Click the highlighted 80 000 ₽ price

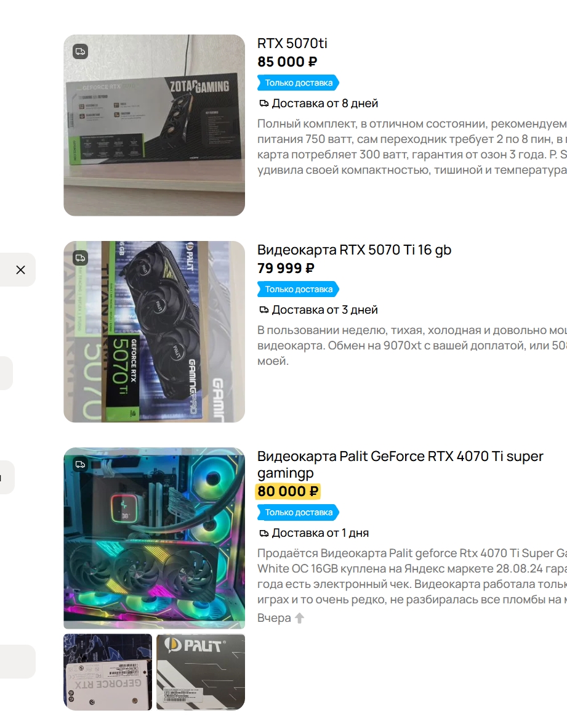click(288, 491)
